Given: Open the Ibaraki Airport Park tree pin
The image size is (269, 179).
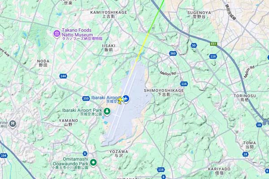Looking at the screenshot, I should pos(107,111).
